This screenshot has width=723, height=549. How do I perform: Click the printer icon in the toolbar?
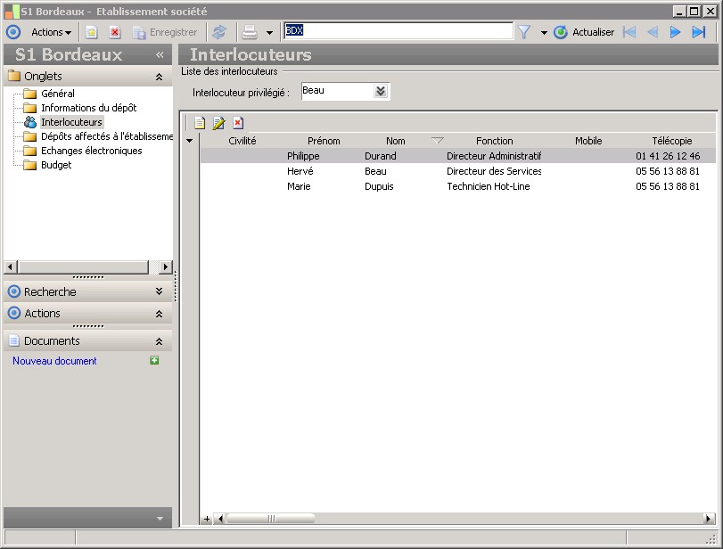[251, 32]
